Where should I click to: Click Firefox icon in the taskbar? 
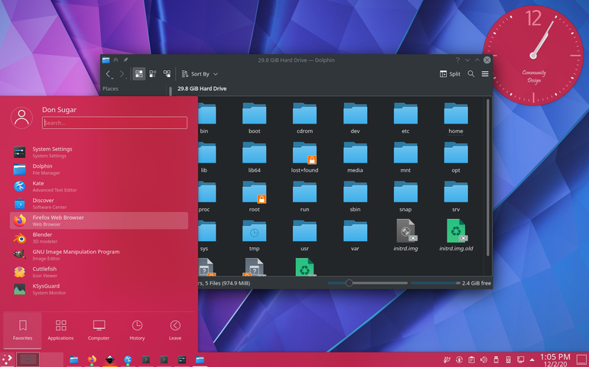click(92, 359)
